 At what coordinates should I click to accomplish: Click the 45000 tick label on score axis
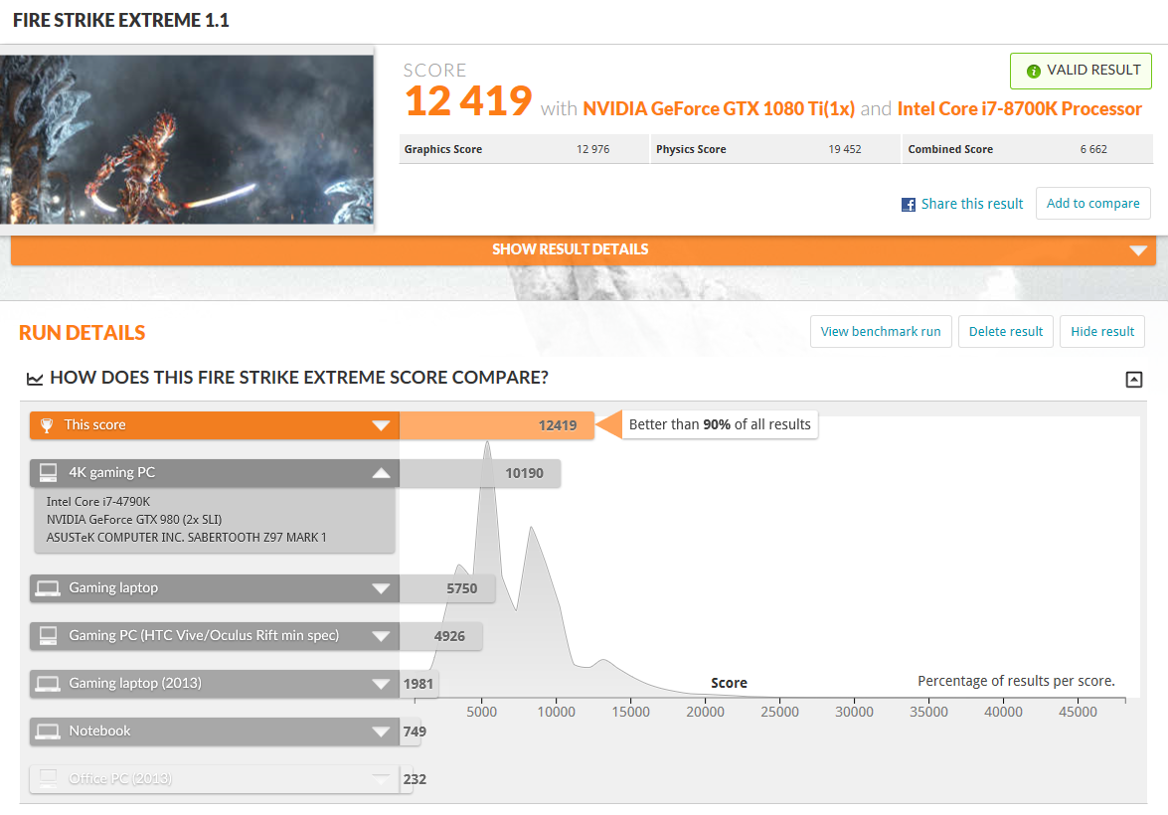(1078, 713)
